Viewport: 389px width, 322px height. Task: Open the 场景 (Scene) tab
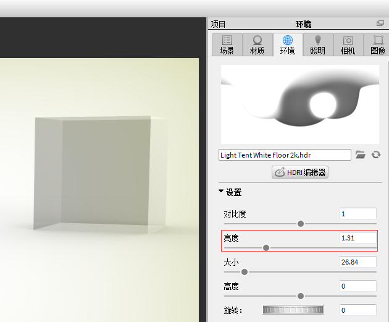click(227, 44)
